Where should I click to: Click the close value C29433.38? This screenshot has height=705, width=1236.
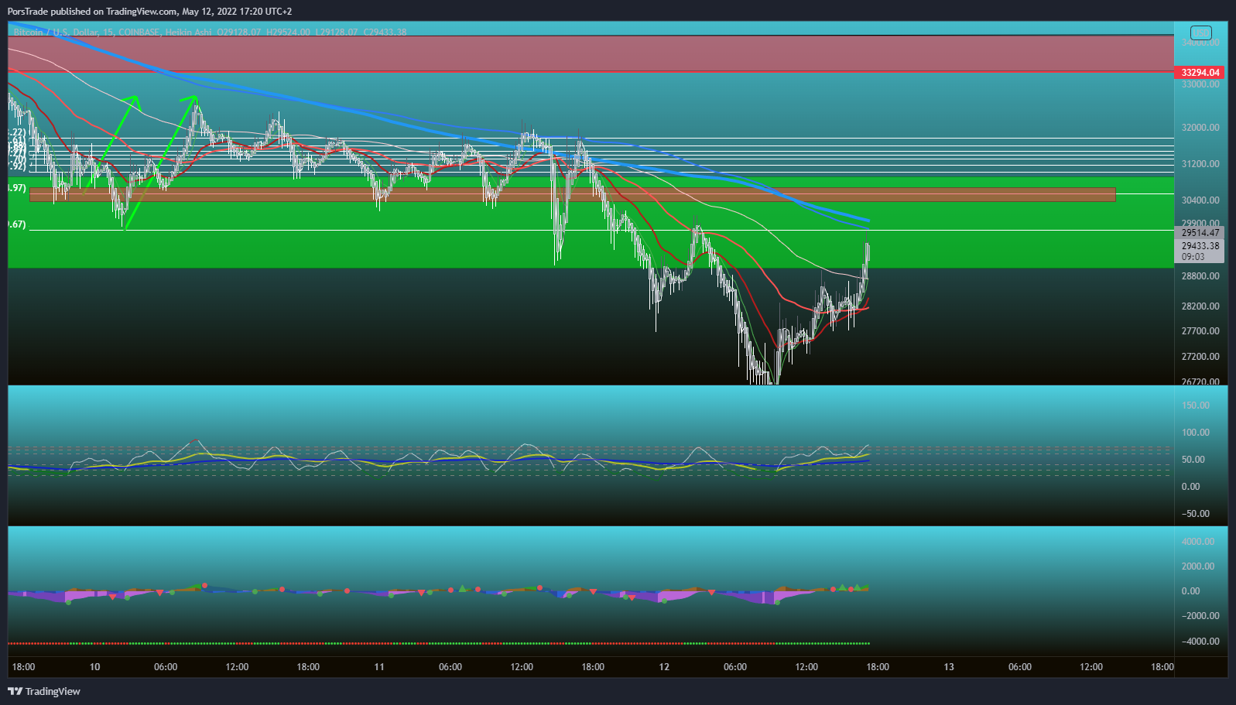(x=385, y=33)
